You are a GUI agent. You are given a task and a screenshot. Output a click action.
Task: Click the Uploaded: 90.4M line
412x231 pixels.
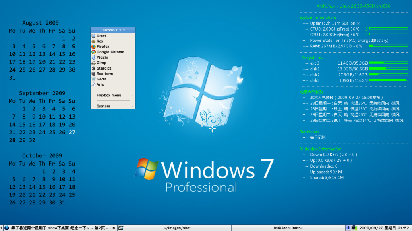pos(322,172)
